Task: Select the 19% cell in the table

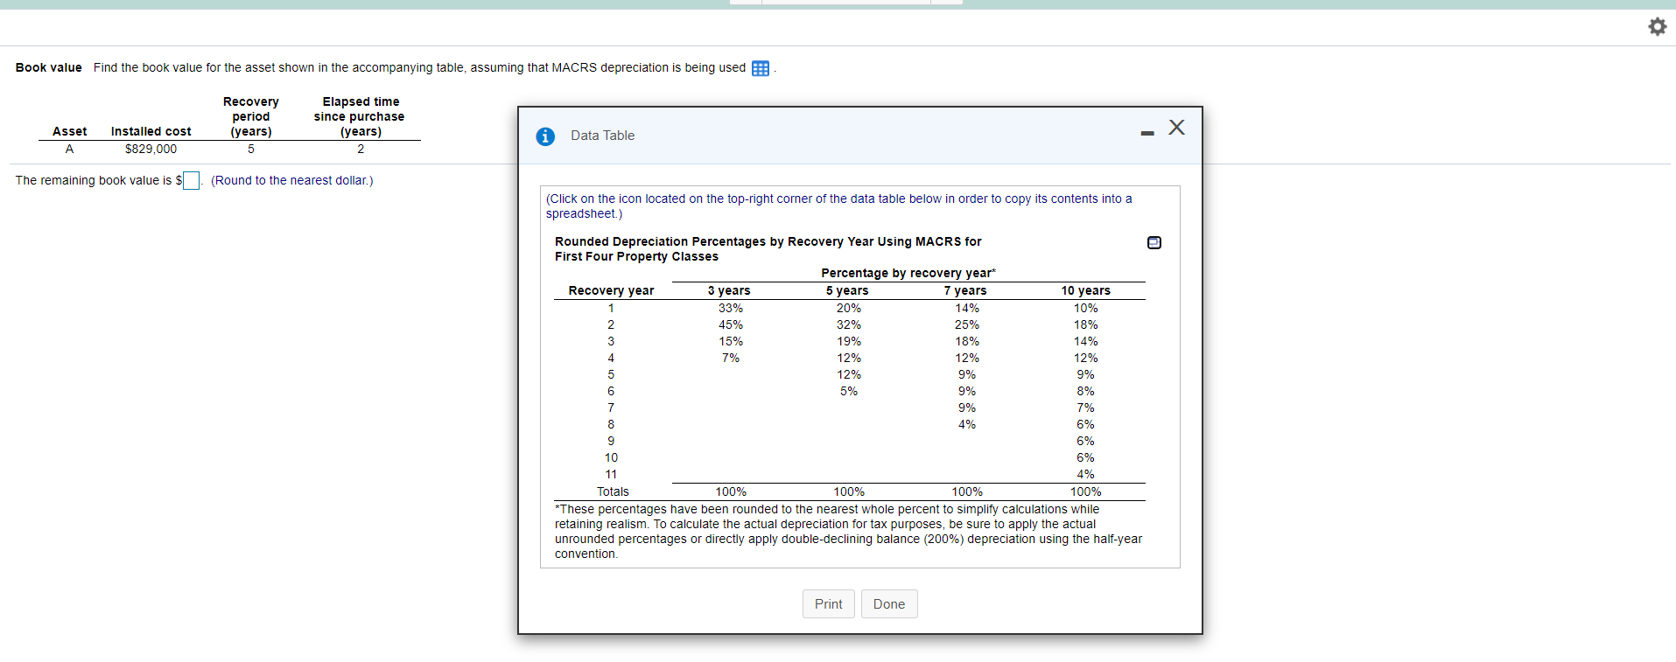Action: point(849,341)
